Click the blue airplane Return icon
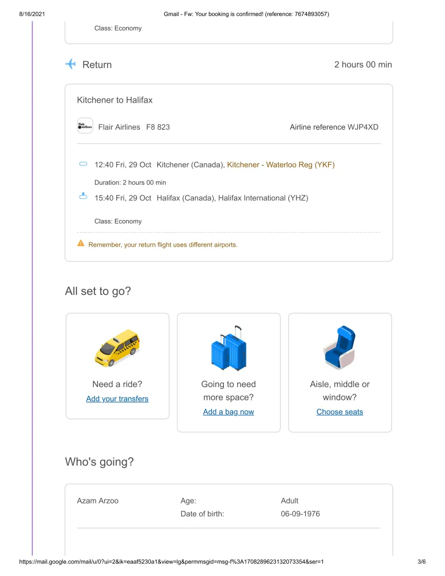 (x=71, y=64)
